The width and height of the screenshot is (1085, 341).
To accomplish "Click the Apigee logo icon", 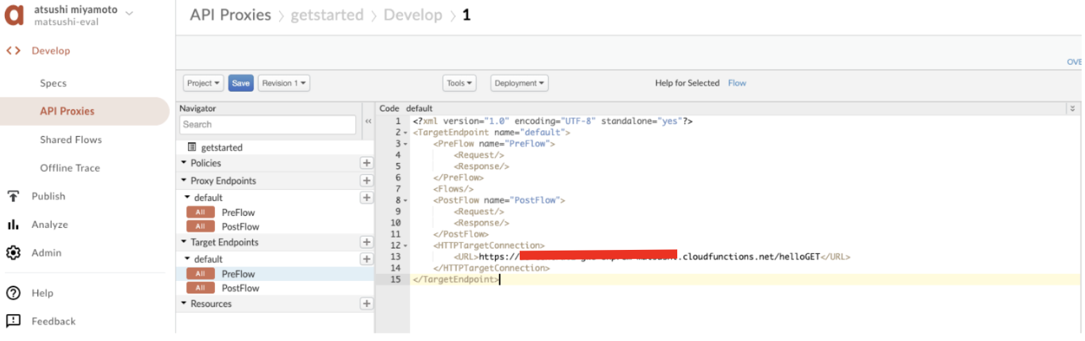I will coord(14,14).
